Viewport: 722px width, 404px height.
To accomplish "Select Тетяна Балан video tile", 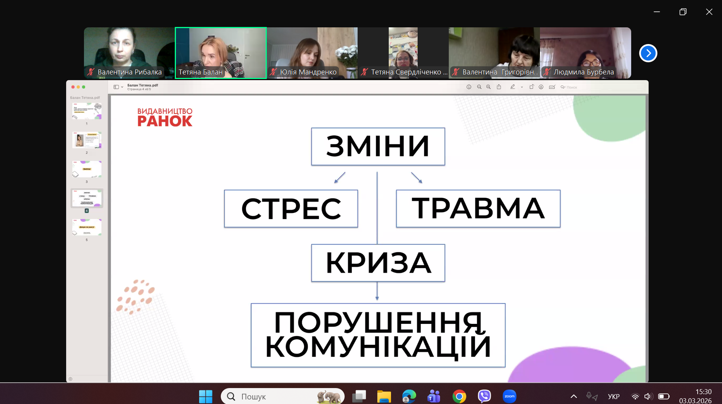I will tap(220, 53).
